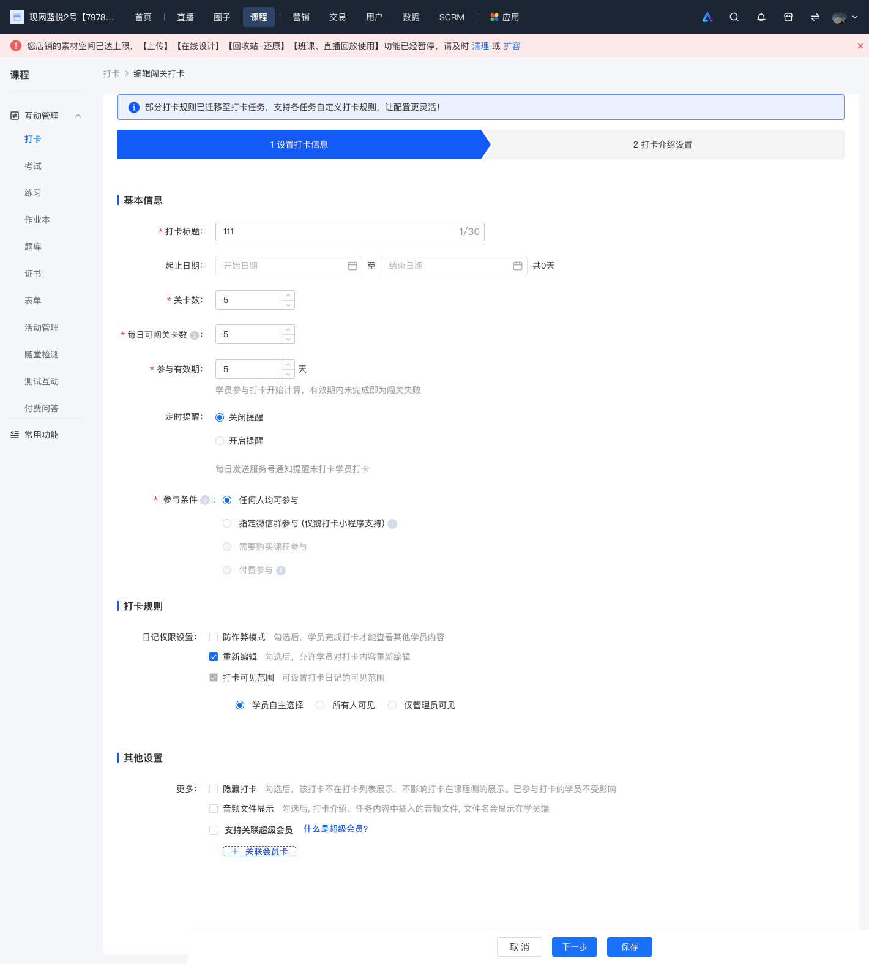Collapse the 互动管理 sidebar section
869x964 pixels.
click(x=78, y=116)
